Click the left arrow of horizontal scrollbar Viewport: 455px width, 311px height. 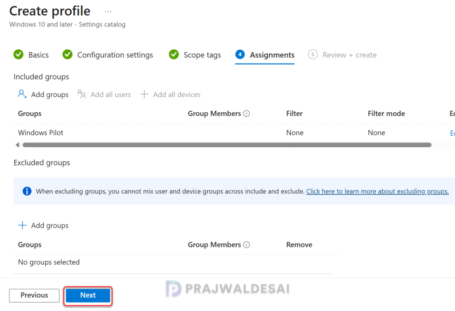point(17,145)
